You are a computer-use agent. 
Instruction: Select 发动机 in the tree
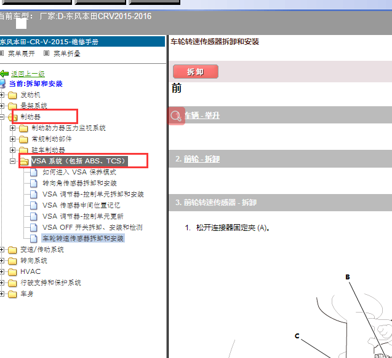point(30,95)
